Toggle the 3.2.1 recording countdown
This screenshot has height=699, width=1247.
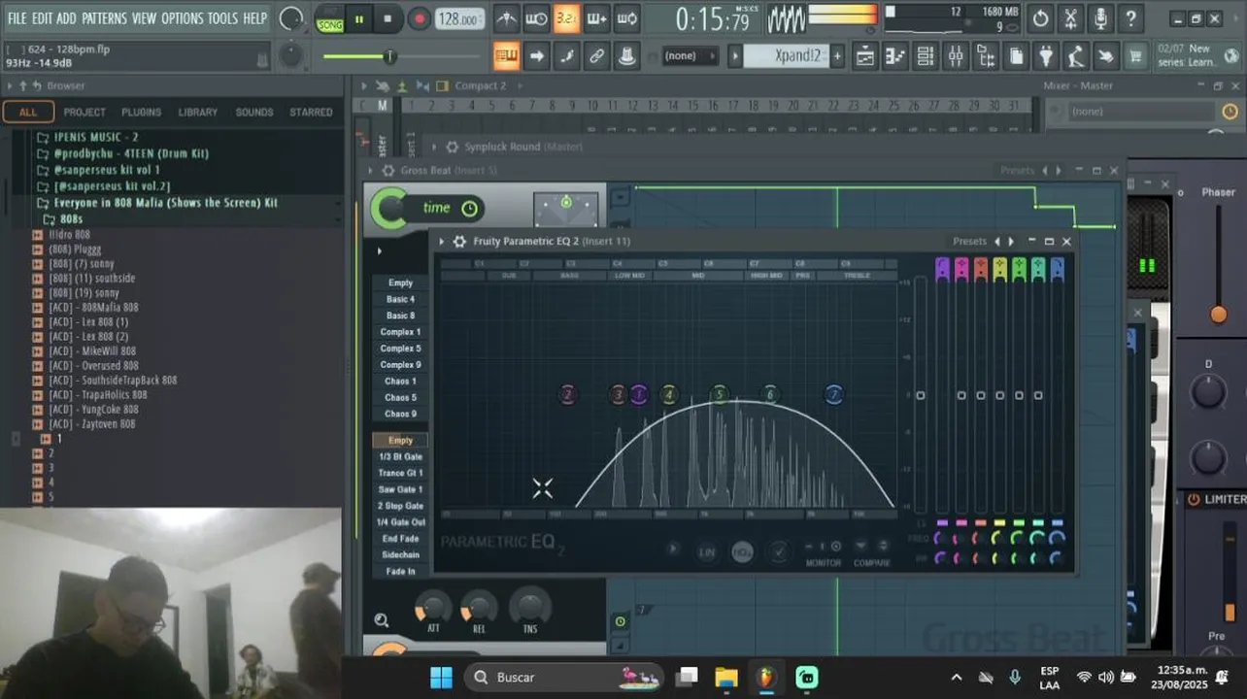click(566, 18)
